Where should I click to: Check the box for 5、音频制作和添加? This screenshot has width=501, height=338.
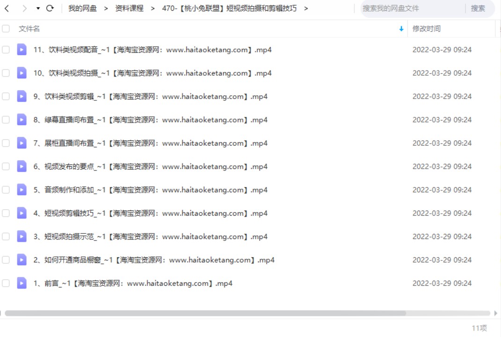(6, 190)
